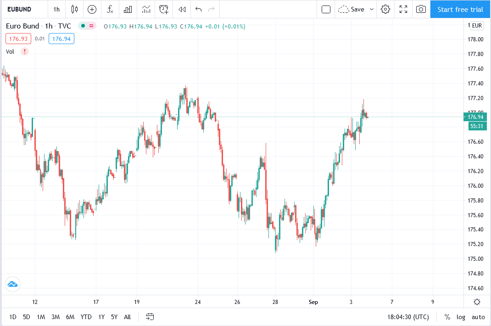The height and width of the screenshot is (326, 491).
Task: Enter fullscreen mode
Action: click(x=403, y=9)
